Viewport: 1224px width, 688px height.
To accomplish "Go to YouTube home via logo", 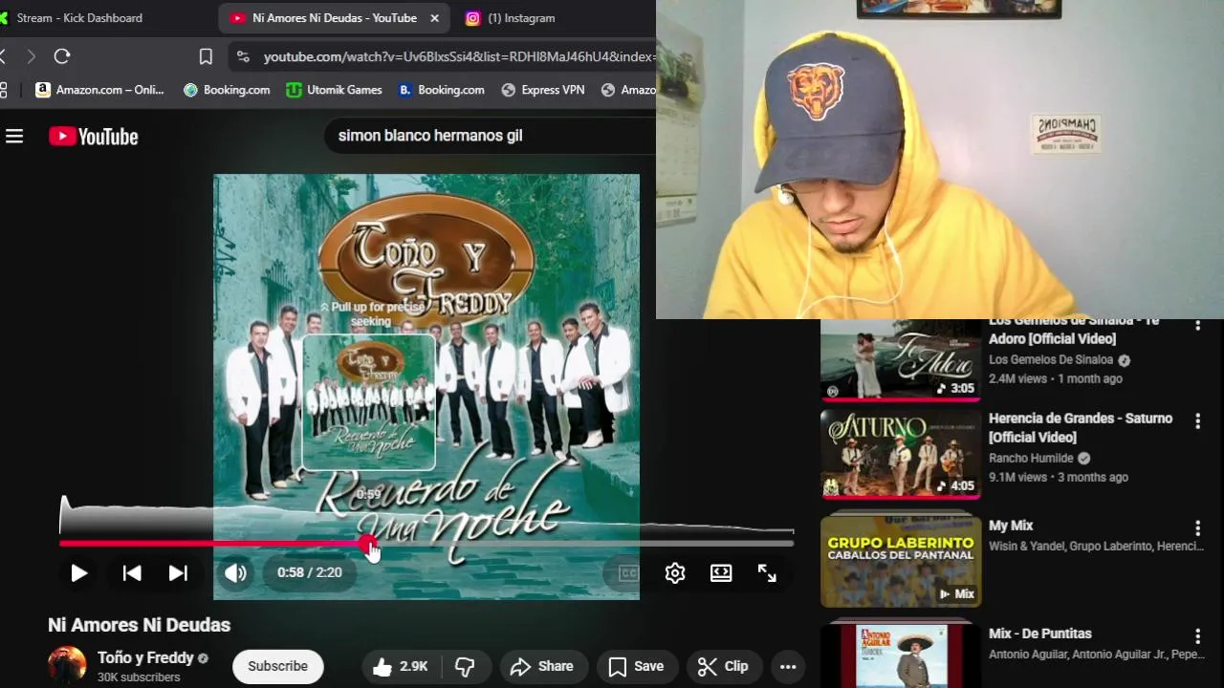I will (94, 137).
